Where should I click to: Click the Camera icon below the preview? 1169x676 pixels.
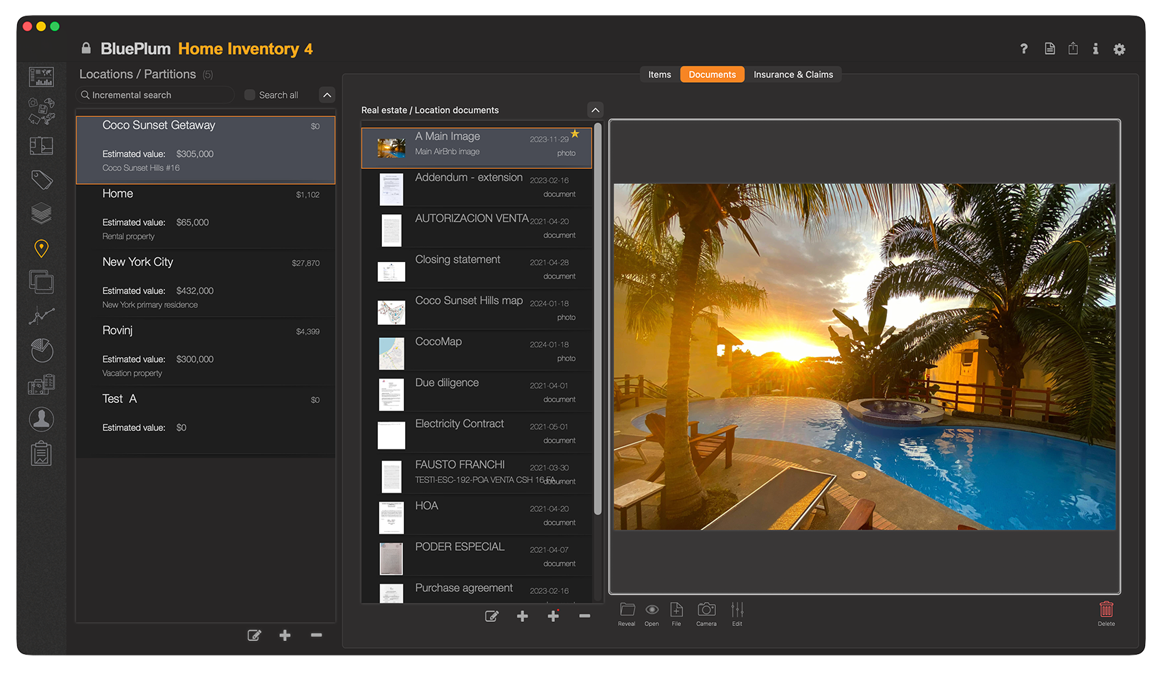706,610
